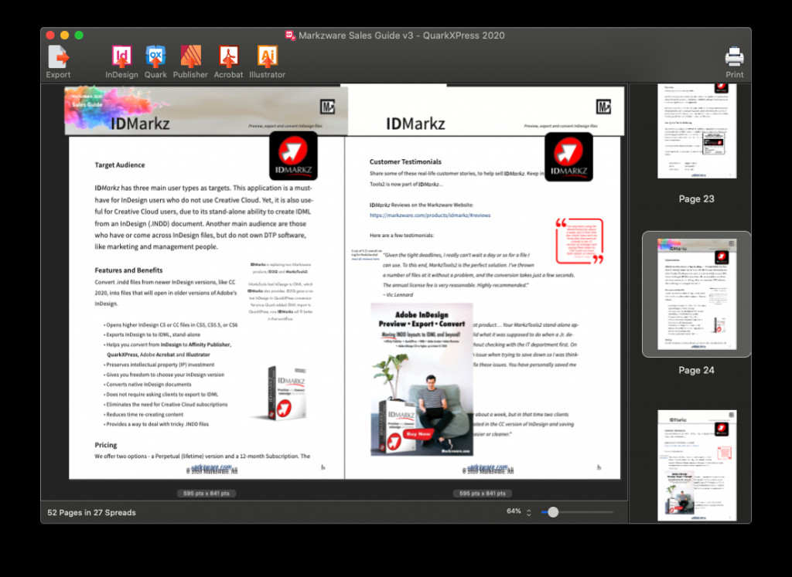The height and width of the screenshot is (577, 792).
Task: Click the "Page 24" label in the sidebar
Action: pos(697,370)
